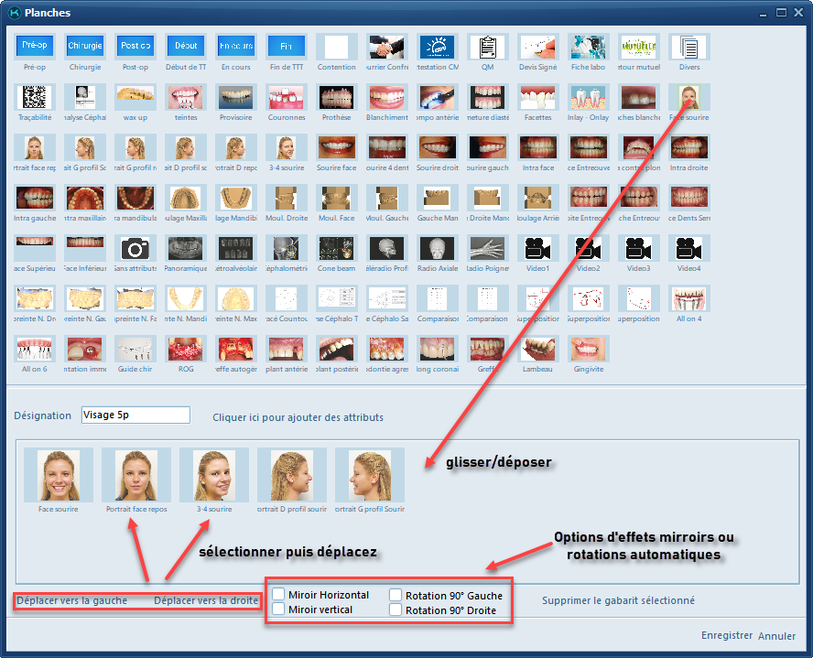Click Déplacer vers la droite link

tap(205, 600)
